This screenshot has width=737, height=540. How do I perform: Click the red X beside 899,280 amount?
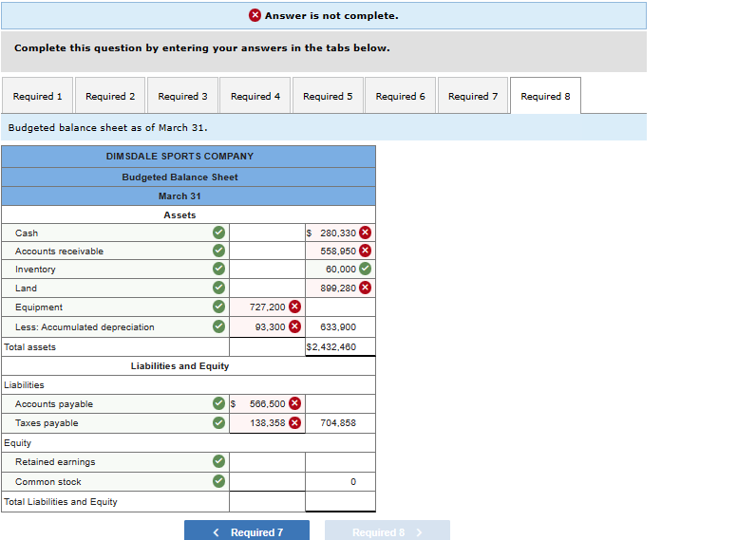[366, 288]
